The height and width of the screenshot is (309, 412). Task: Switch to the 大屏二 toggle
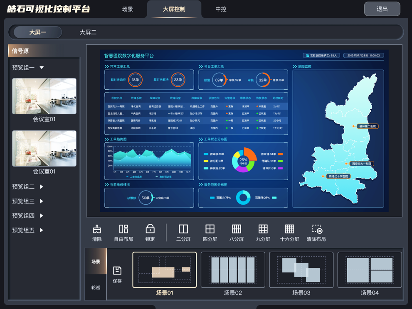(88, 32)
